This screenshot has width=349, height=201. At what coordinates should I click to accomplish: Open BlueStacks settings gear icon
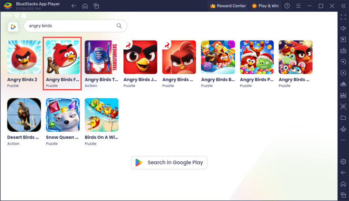pos(343,162)
